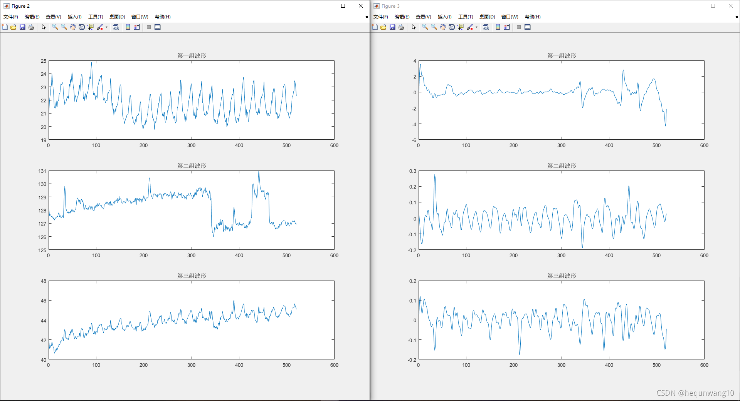Open 桌面(D) menu in Figure 3
Image resolution: width=740 pixels, height=401 pixels.
[487, 17]
